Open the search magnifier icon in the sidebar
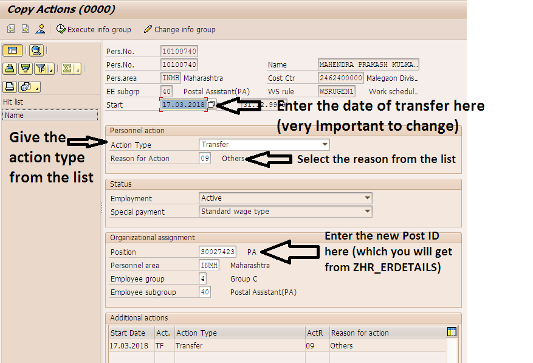Viewport: 533px width, 363px height. point(36,50)
